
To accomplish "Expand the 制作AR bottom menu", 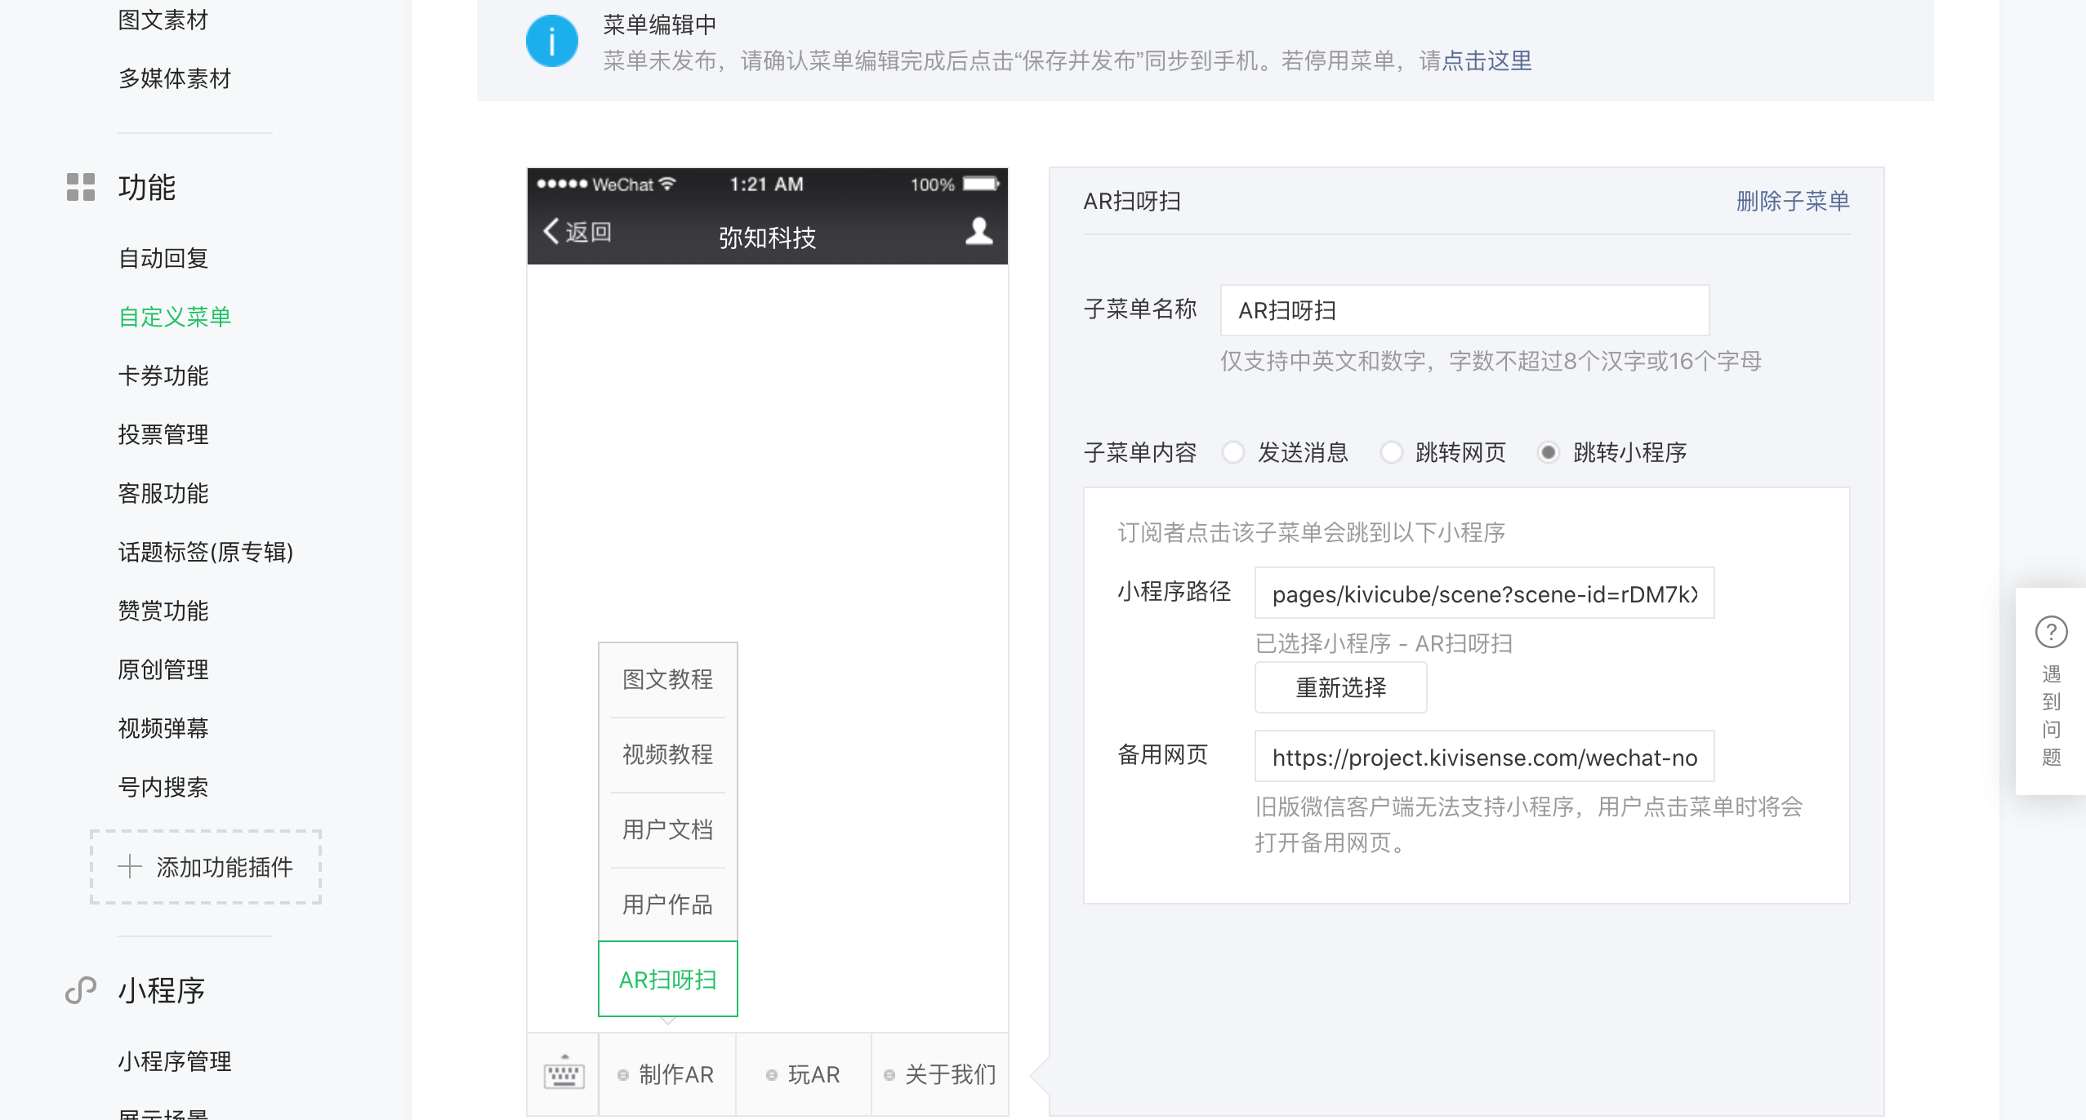I will tap(667, 1074).
